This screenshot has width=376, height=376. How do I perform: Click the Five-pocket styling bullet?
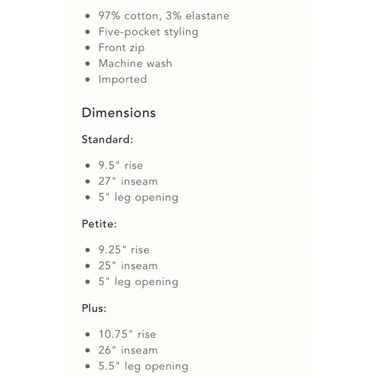coord(148,32)
